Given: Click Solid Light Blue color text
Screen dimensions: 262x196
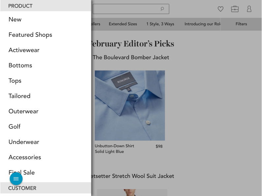Looking at the screenshot, I should [109, 152].
